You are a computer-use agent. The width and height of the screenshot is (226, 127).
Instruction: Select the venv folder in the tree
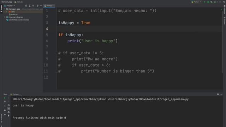click(x=13, y=12)
